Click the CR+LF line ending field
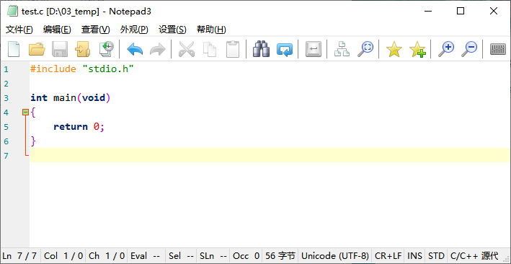Screen dimensions: 511x264 click(x=388, y=256)
